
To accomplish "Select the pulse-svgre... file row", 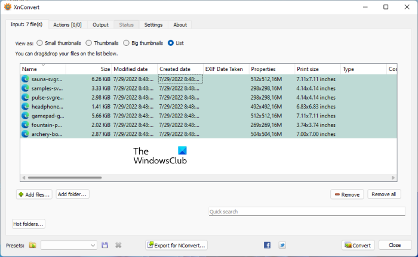I will [x=208, y=97].
